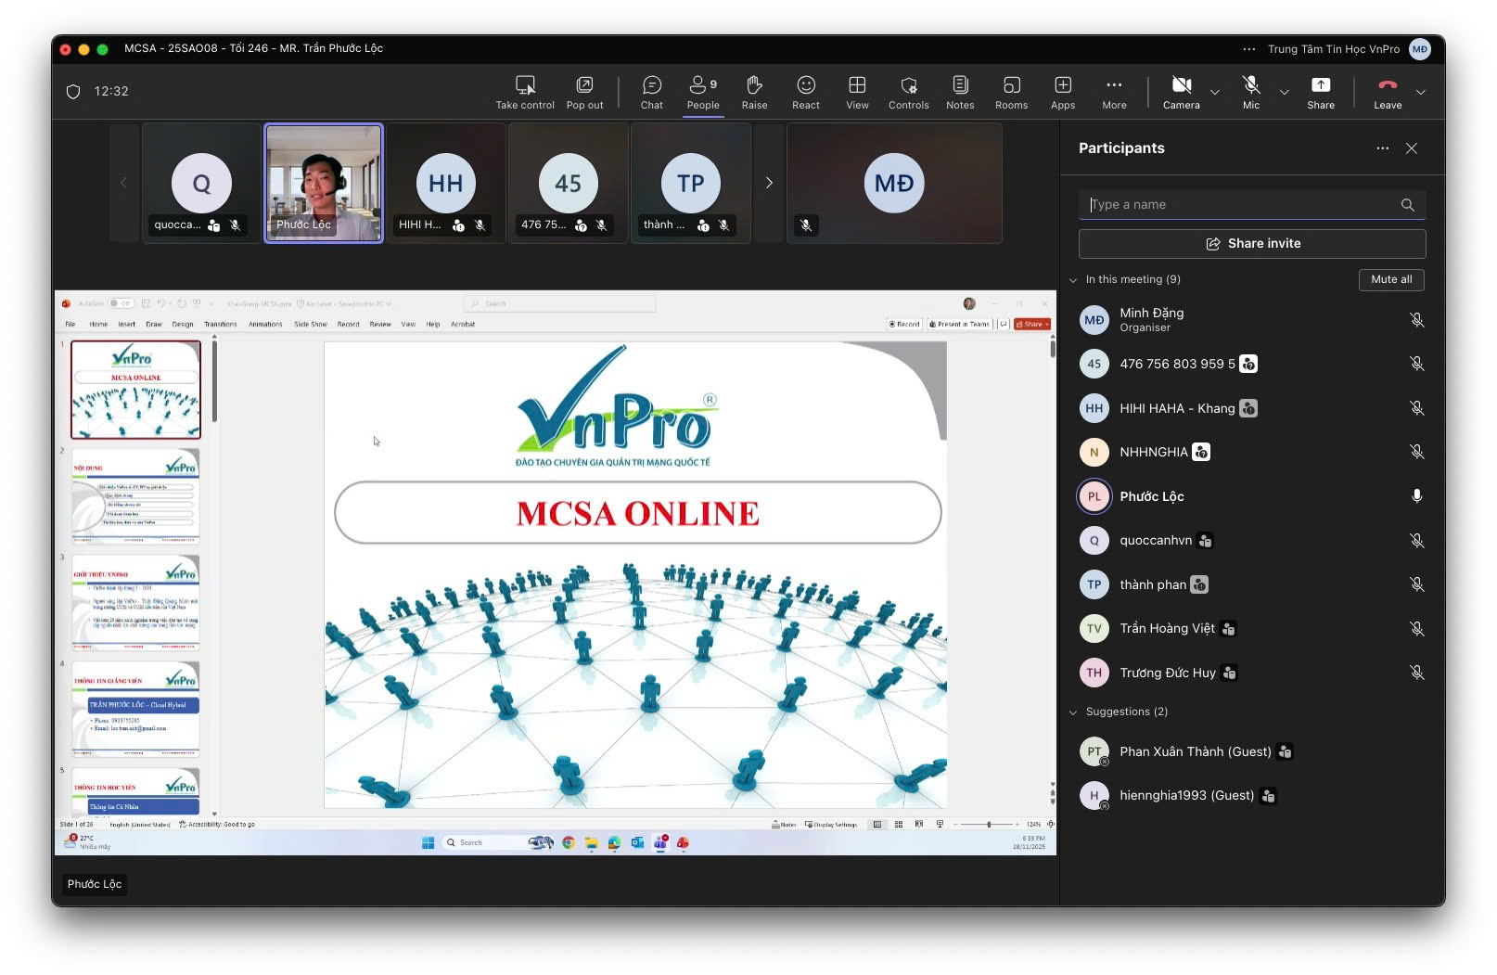Open the meeting shield security icon
The height and width of the screenshot is (975, 1497).
click(x=73, y=91)
